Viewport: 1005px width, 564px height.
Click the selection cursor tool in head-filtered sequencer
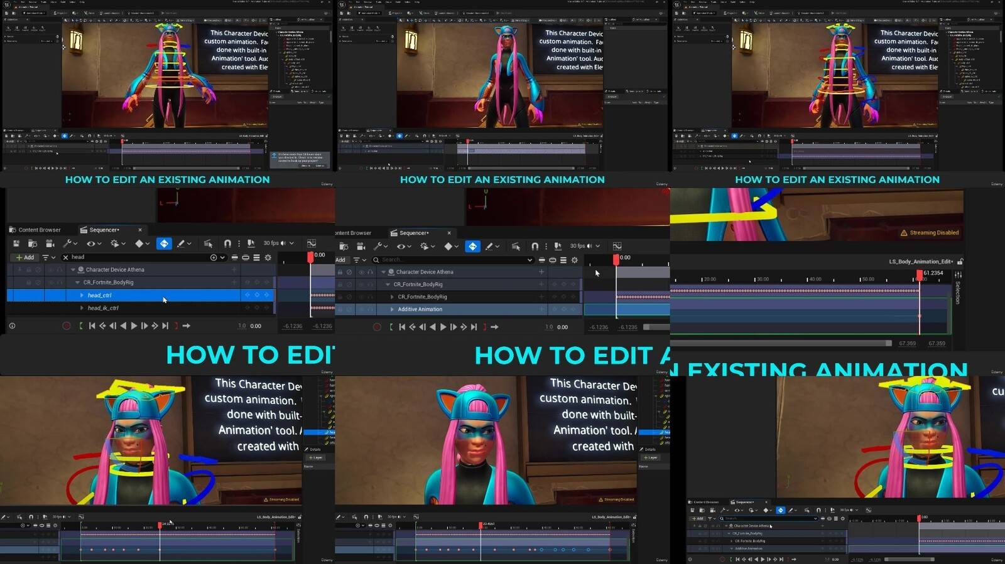[x=208, y=243]
